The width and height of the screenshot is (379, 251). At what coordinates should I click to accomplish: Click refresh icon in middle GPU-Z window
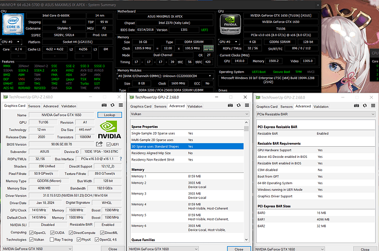[x=238, y=105]
